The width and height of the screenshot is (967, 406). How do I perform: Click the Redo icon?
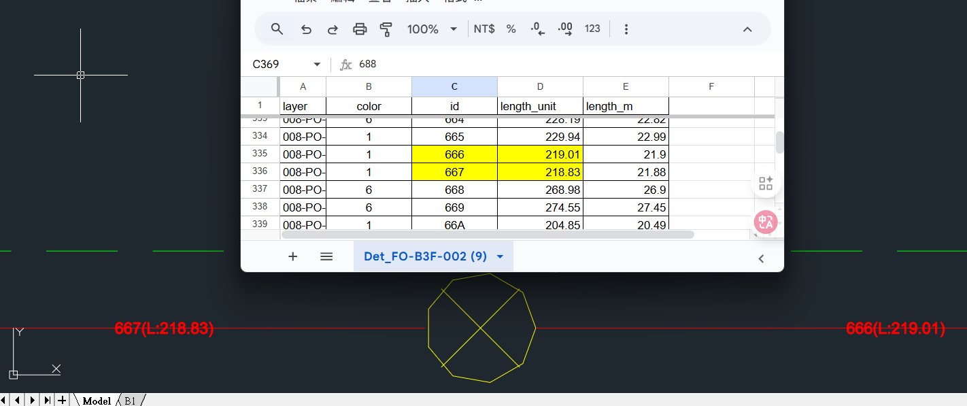332,29
